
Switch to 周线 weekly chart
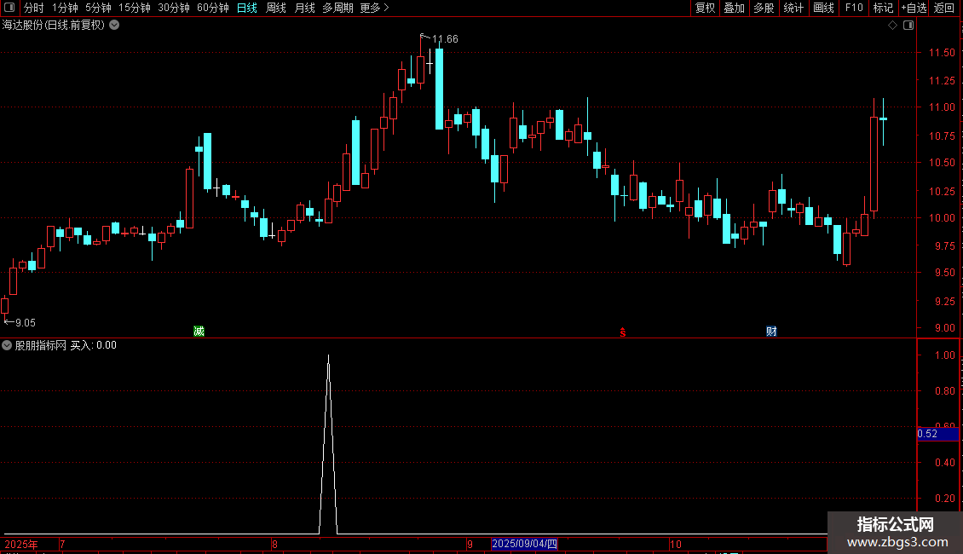[276, 8]
